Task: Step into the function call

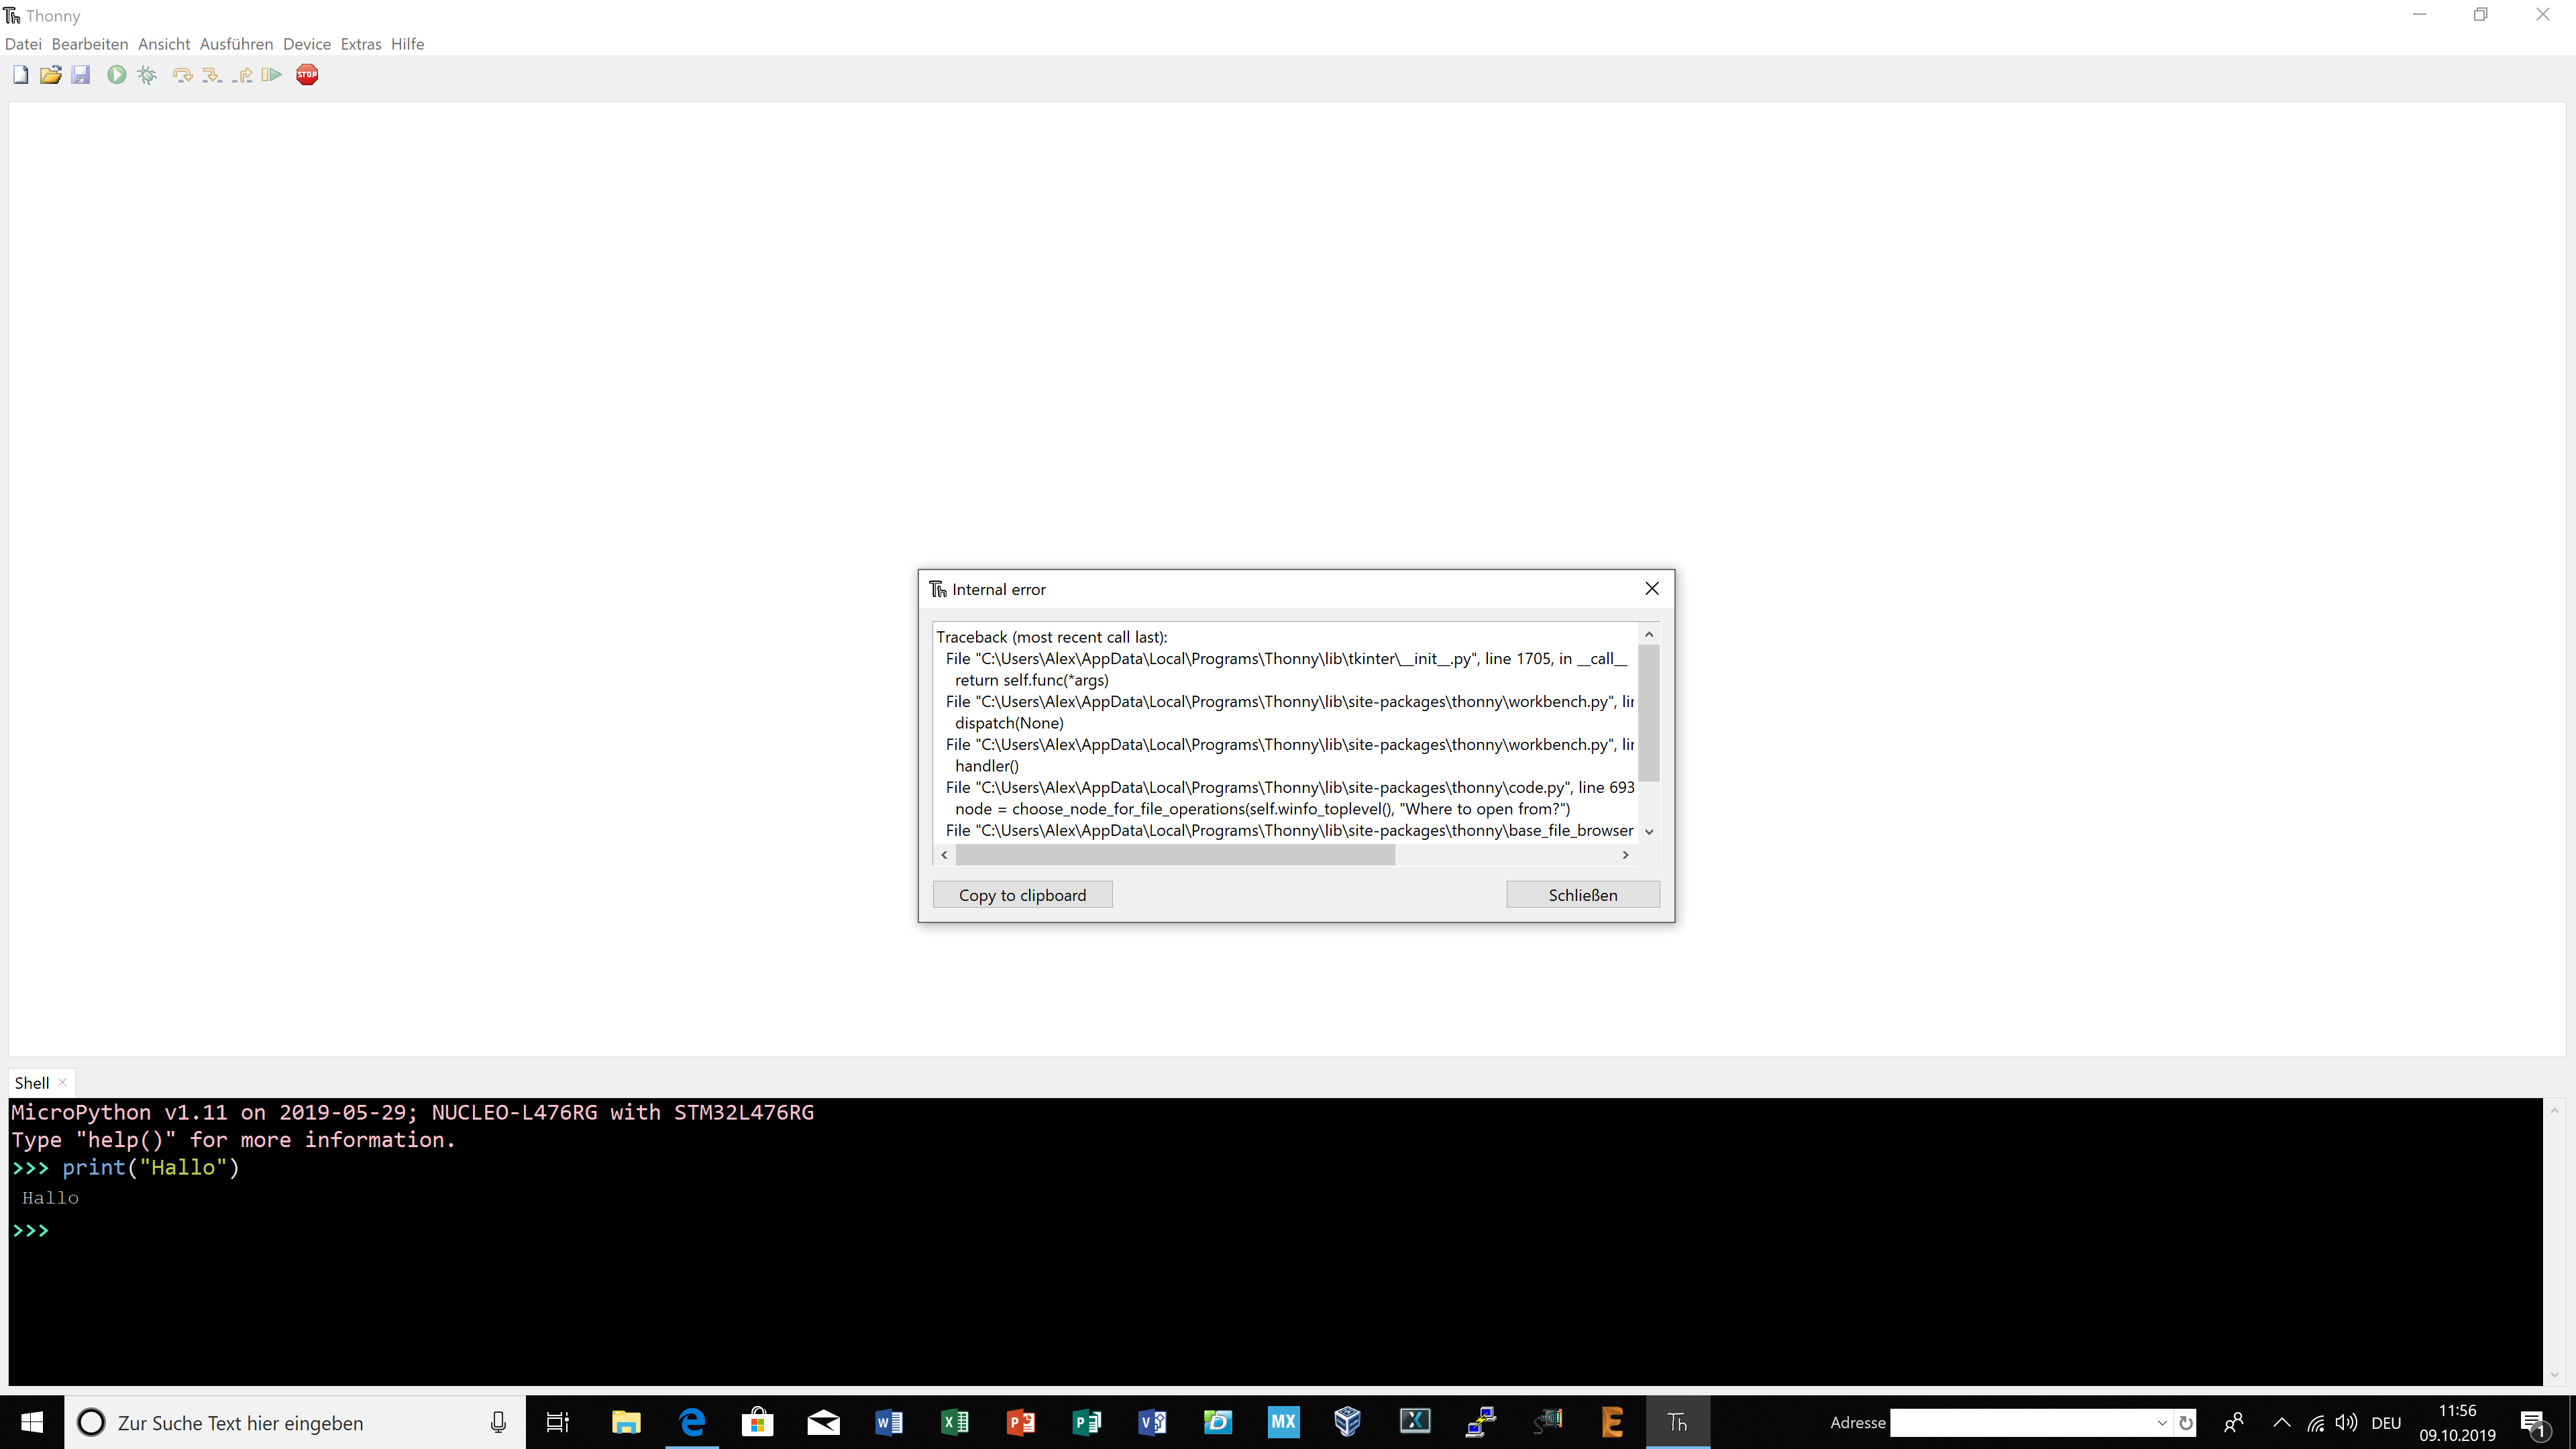Action: coord(212,74)
